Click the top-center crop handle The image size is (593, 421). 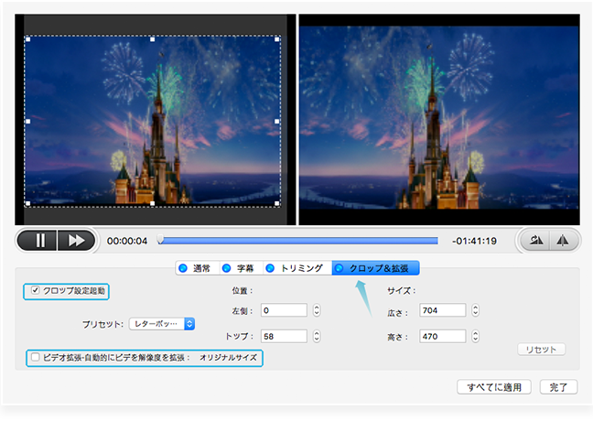[x=153, y=39]
